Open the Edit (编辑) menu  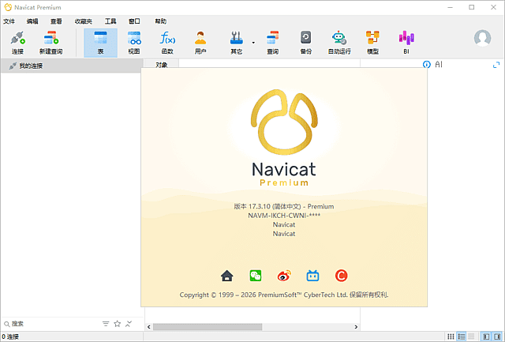coord(32,21)
